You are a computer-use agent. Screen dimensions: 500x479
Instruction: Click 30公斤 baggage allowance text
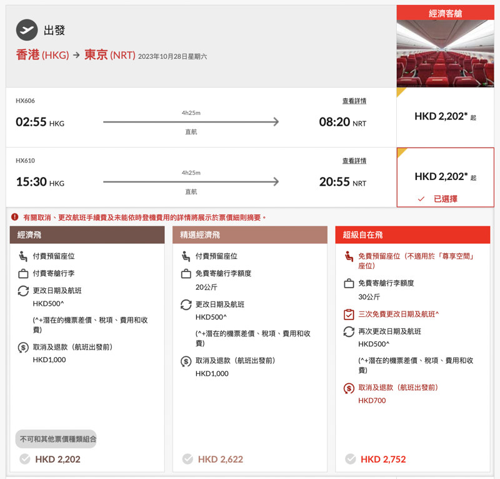[x=369, y=297]
